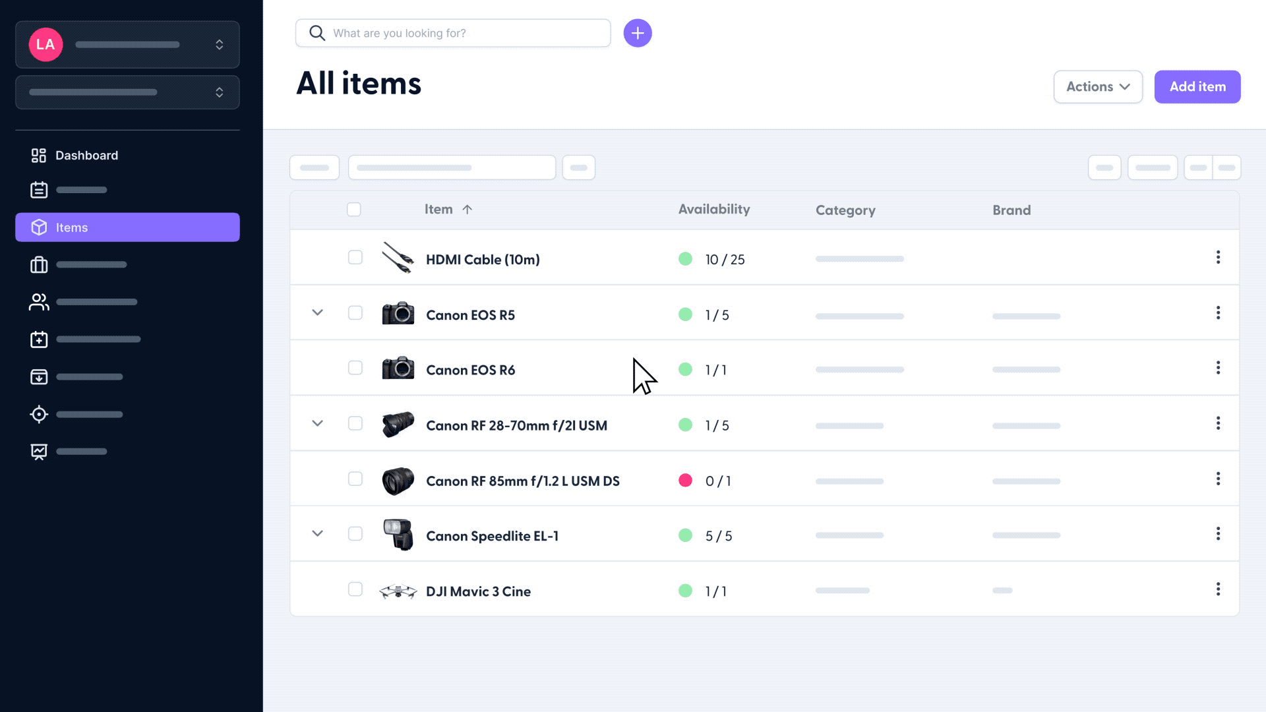Click the HDMI Cable thumbnail image
This screenshot has width=1266, height=712.
[398, 258]
